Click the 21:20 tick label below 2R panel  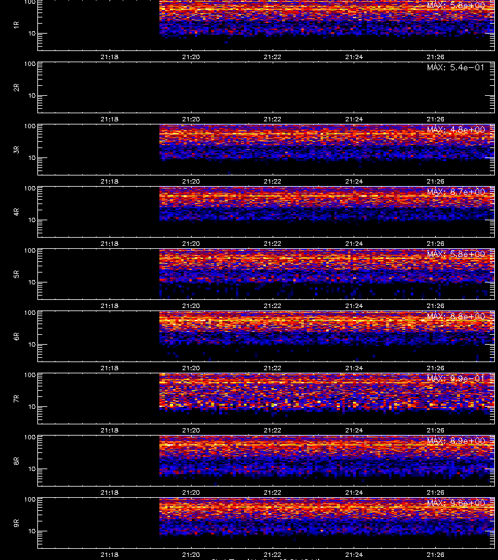[x=190, y=119]
